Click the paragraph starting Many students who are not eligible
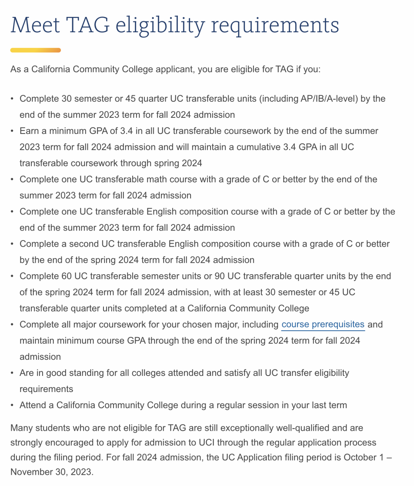 click(x=201, y=450)
